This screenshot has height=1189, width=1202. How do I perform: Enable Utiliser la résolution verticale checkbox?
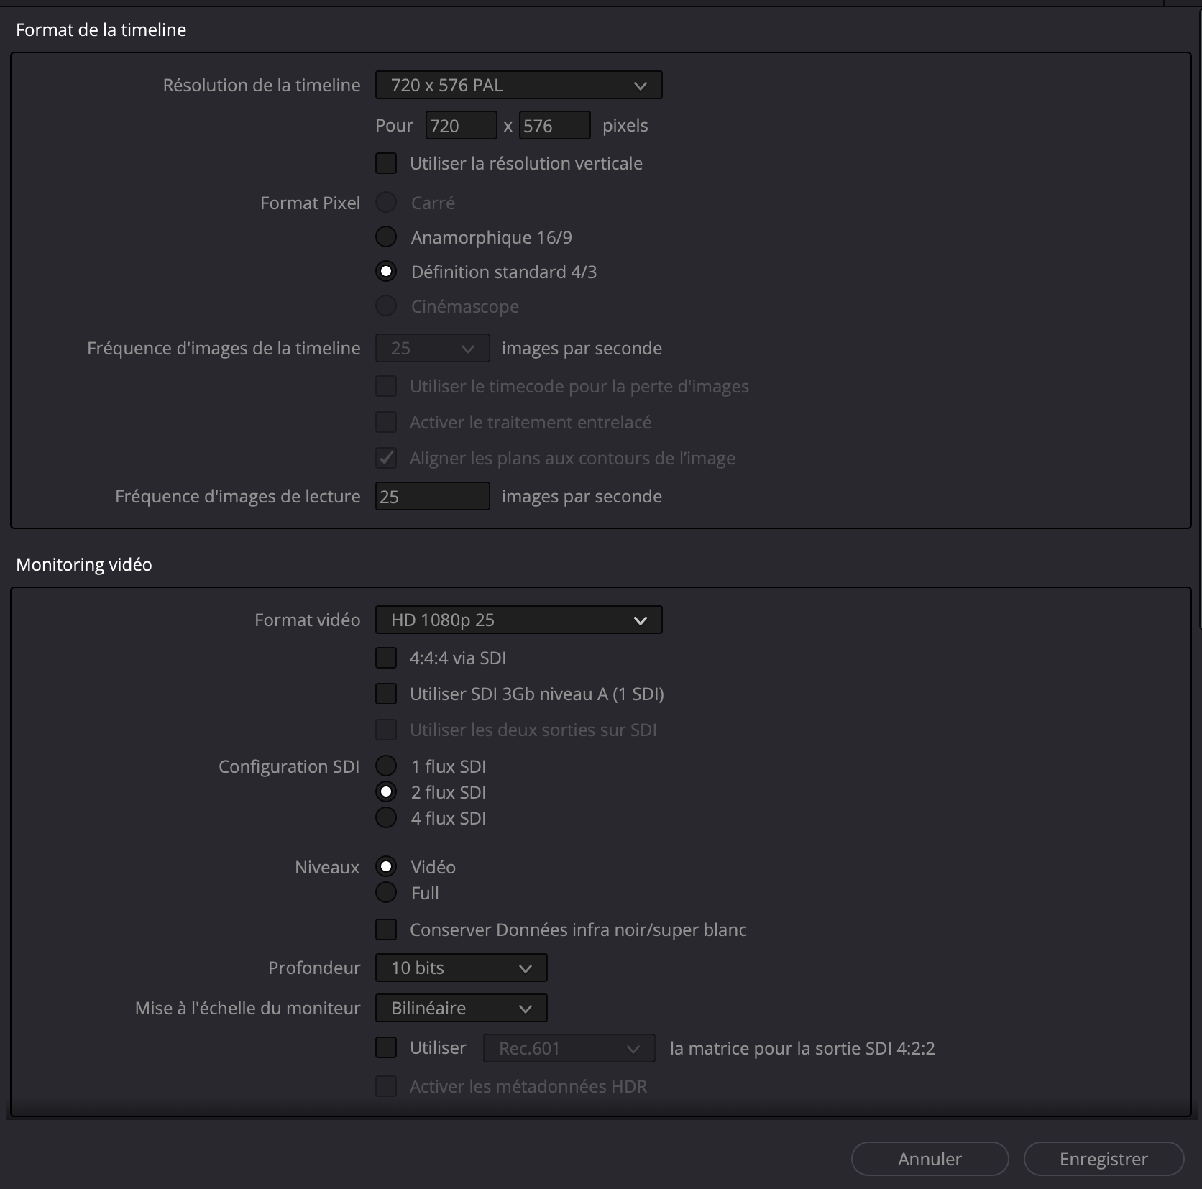click(x=386, y=163)
